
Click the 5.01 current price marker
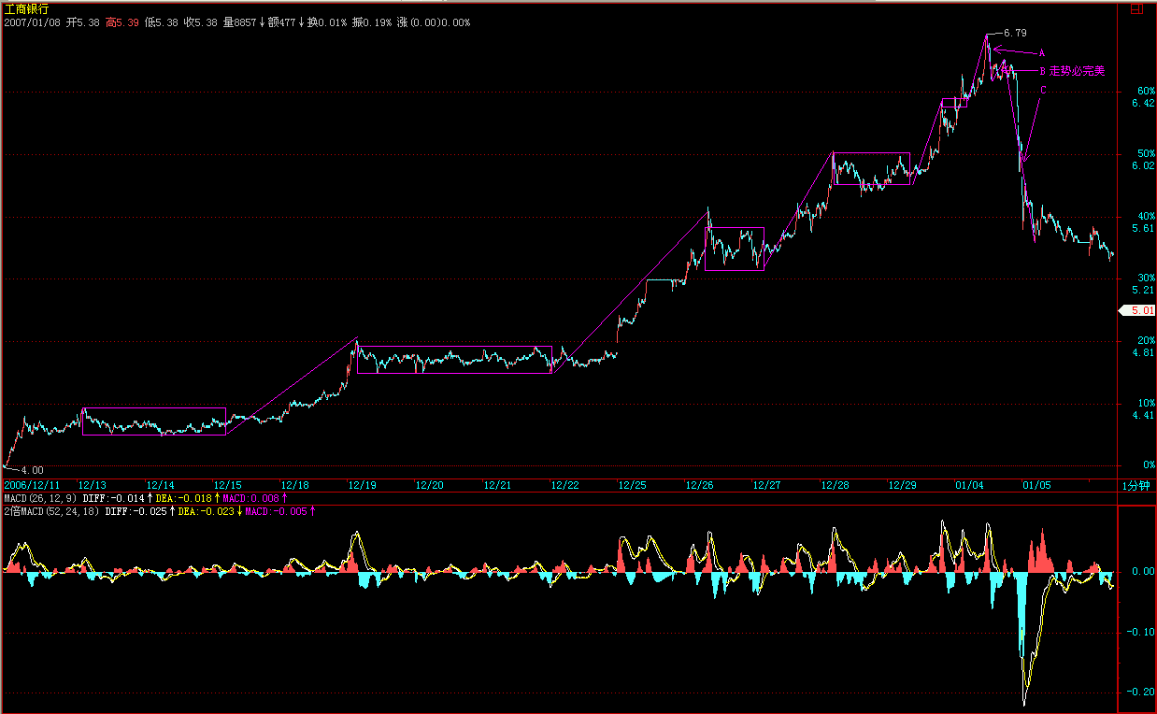coord(1138,310)
